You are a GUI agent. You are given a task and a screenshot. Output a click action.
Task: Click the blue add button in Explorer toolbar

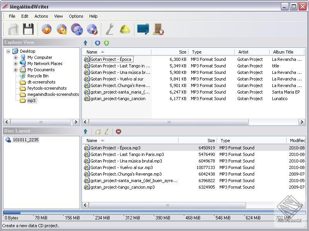[x=98, y=43]
